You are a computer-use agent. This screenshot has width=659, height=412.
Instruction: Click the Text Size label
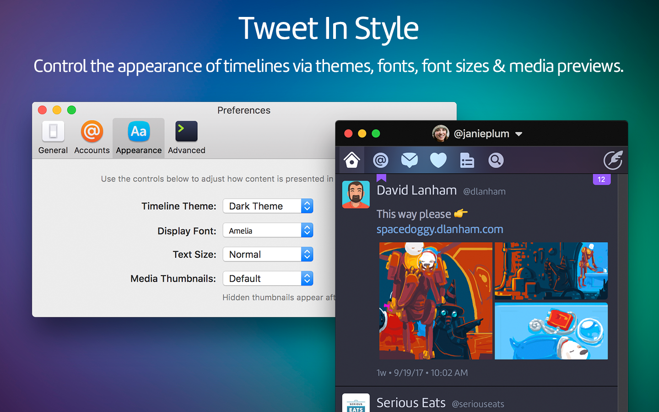coord(194,254)
